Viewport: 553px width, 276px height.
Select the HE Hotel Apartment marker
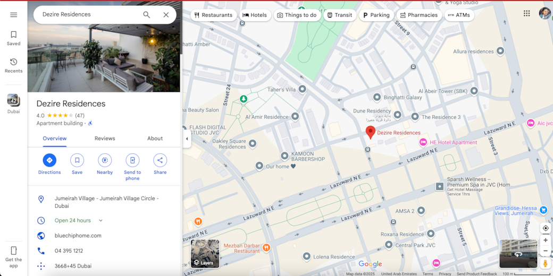click(x=423, y=142)
